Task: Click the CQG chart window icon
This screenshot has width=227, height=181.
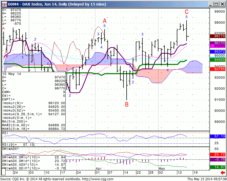Action: click(x=4, y=4)
